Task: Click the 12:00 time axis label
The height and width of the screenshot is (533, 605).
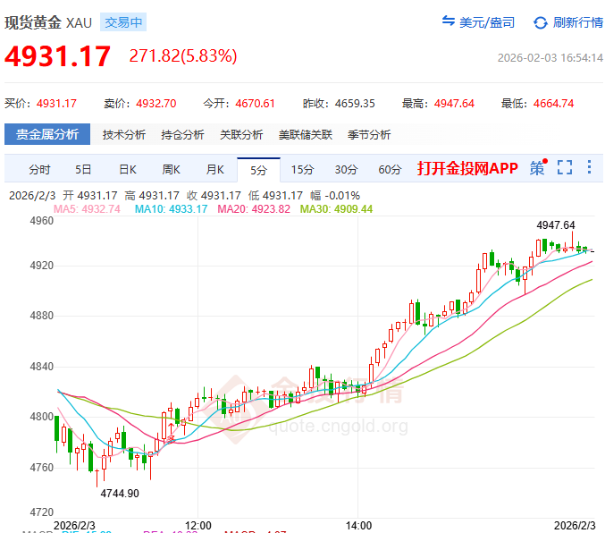Action: point(198,526)
